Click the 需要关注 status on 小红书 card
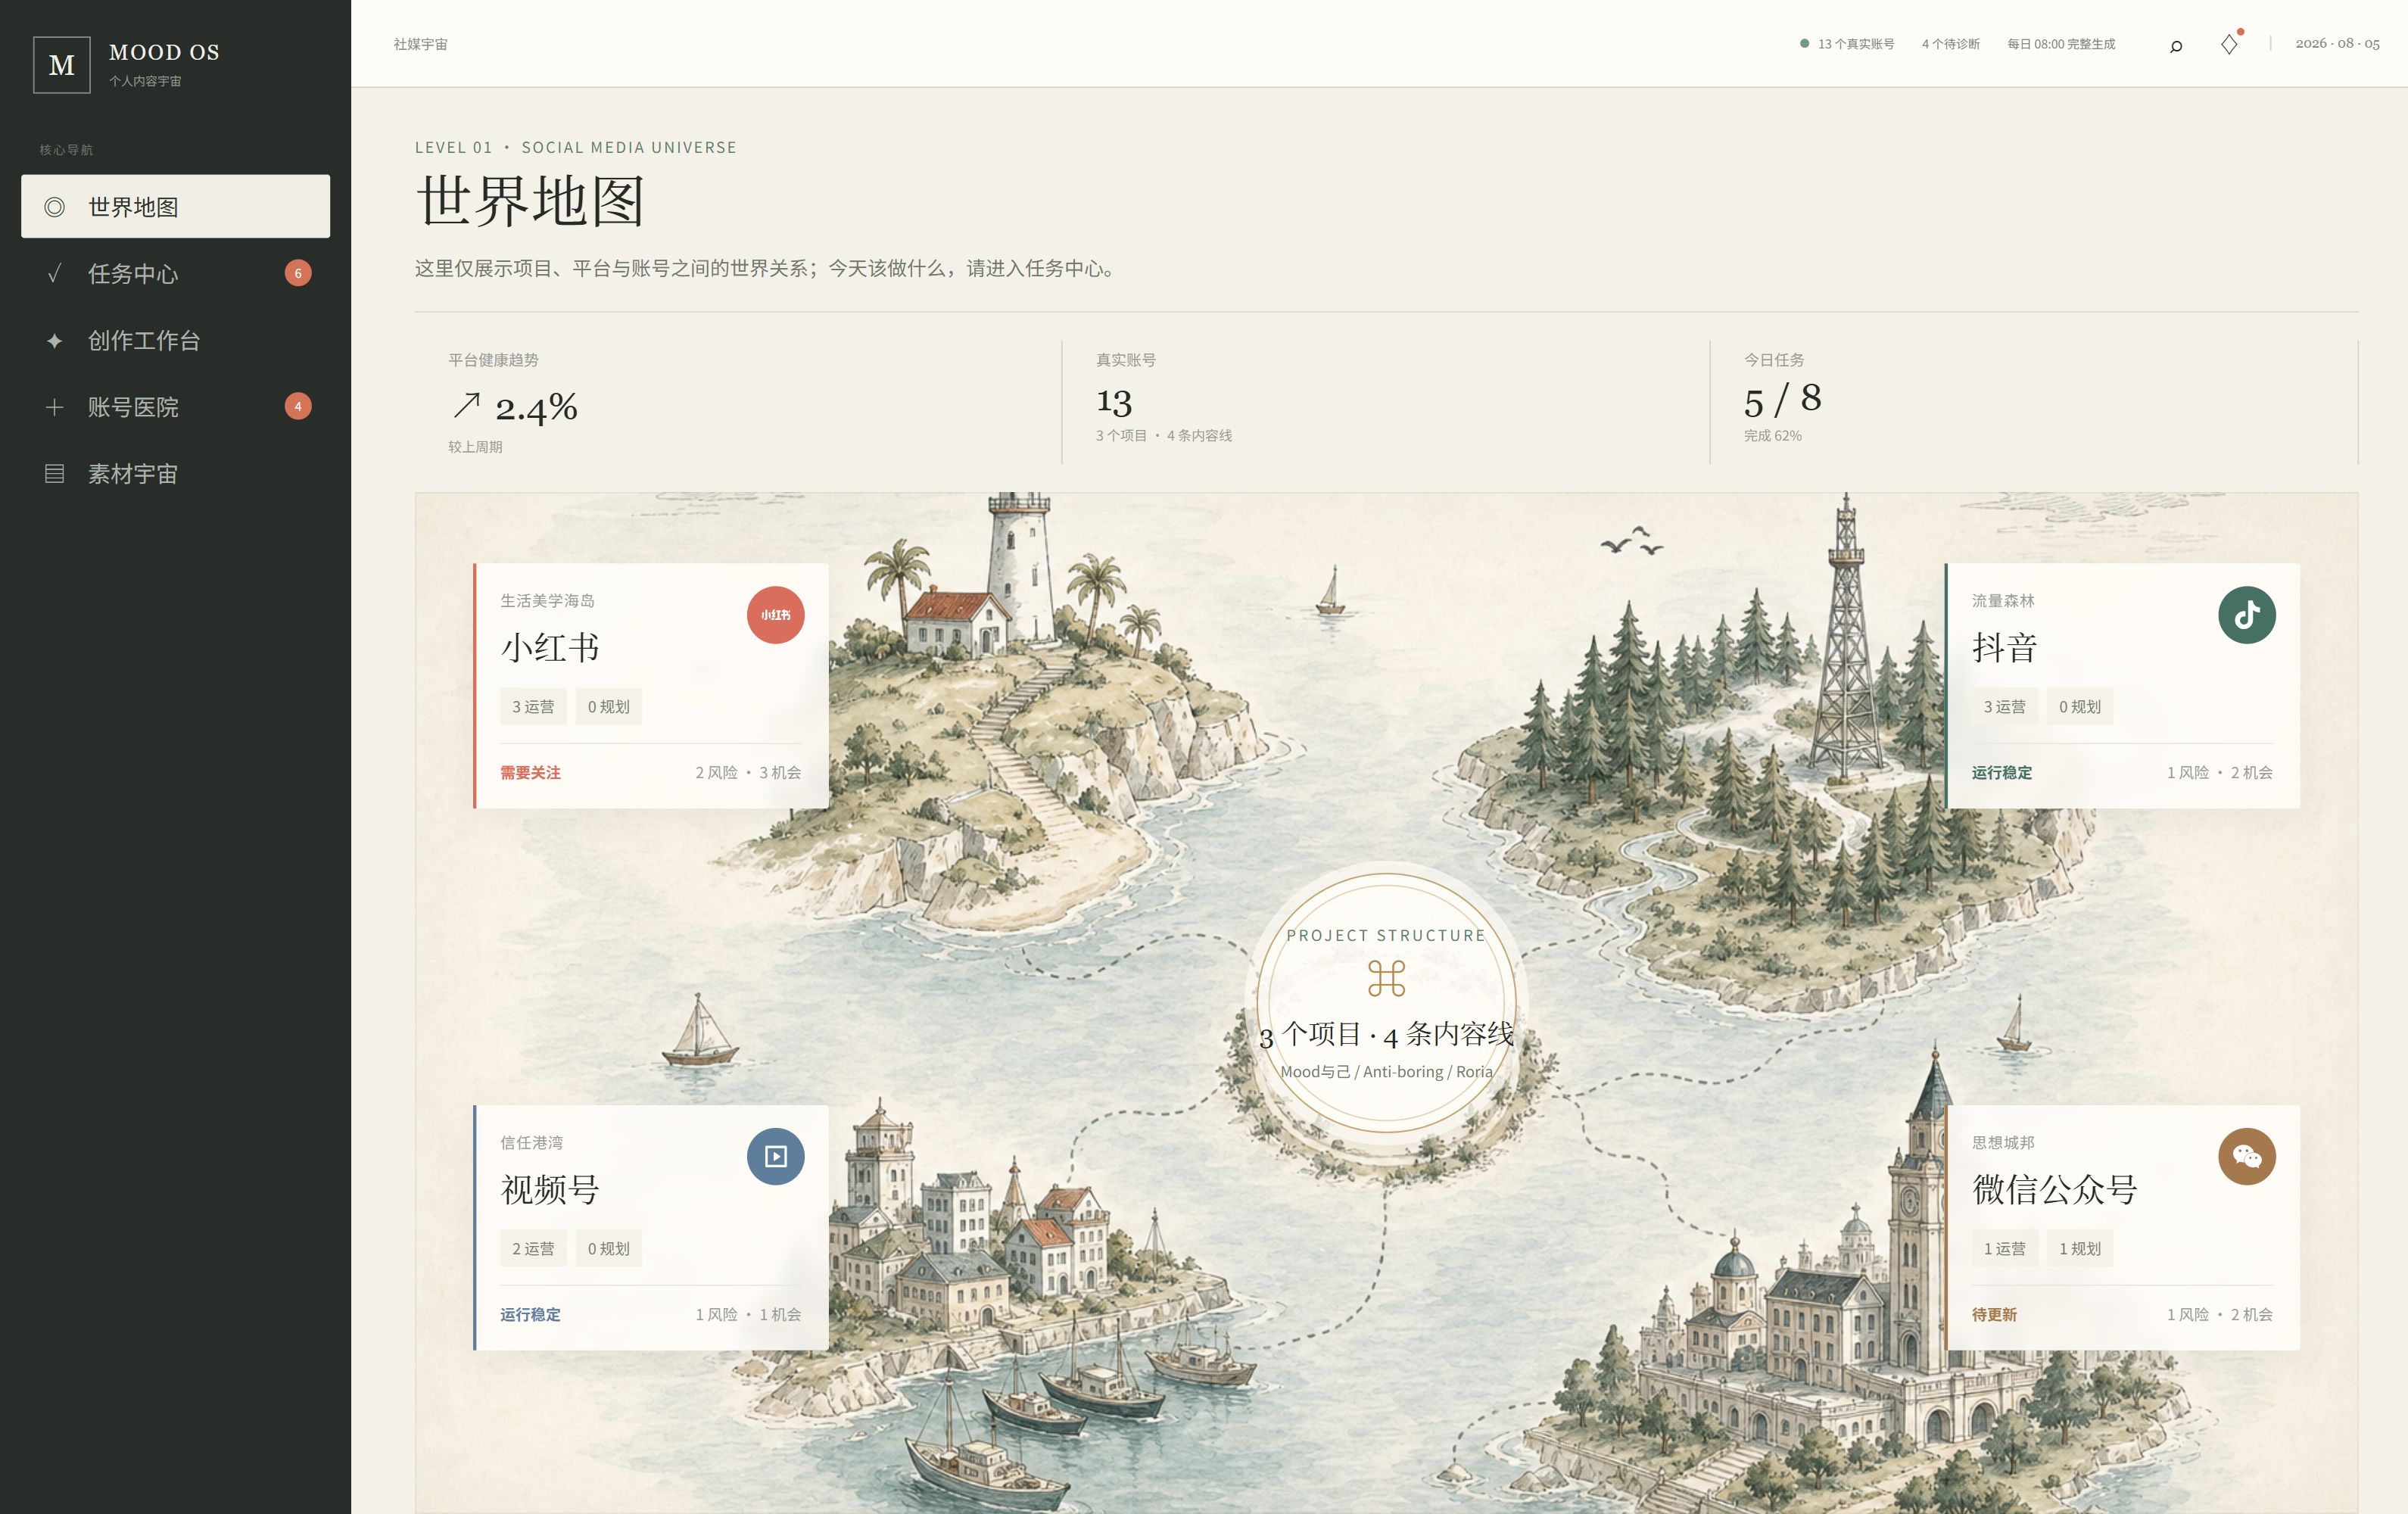Image resolution: width=2408 pixels, height=1514 pixels. [x=530, y=772]
